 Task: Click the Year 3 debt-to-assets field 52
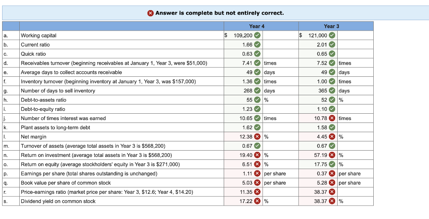(318, 100)
